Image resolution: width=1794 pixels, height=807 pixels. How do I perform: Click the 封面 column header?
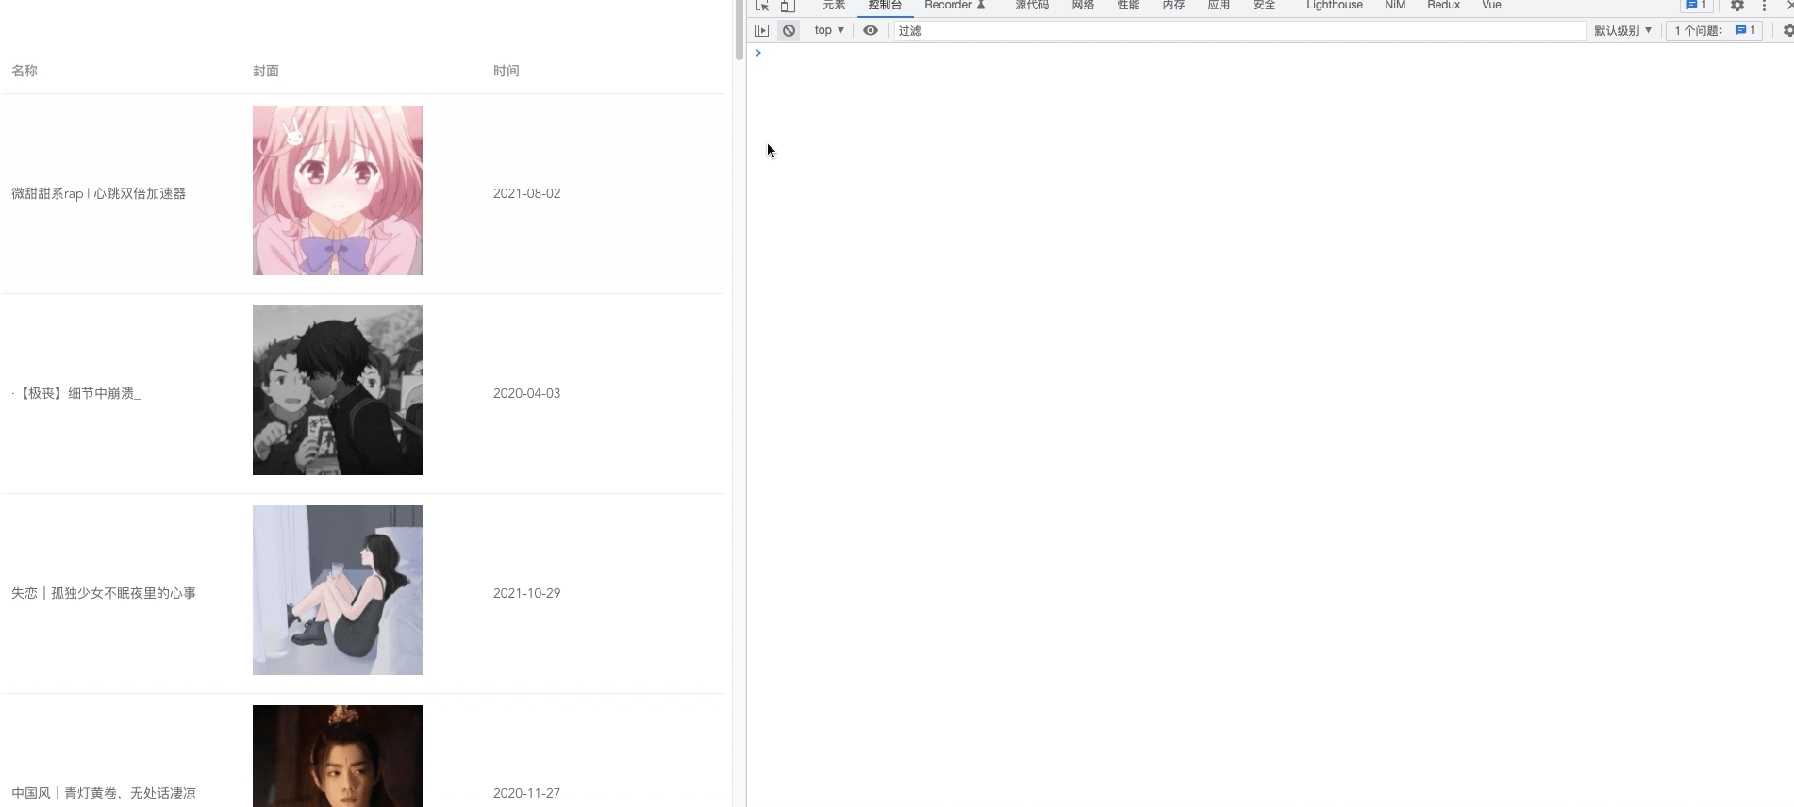266,71
